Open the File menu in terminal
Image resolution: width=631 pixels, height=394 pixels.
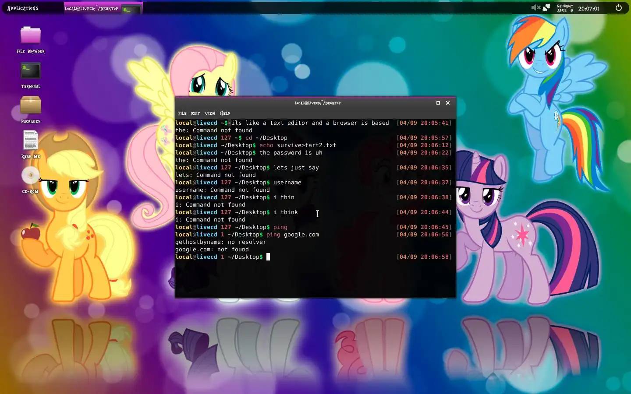point(182,113)
